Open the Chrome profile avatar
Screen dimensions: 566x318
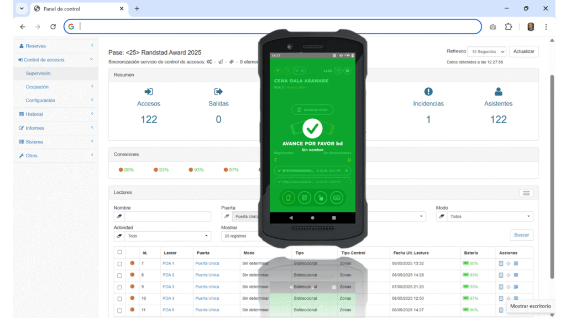click(531, 26)
